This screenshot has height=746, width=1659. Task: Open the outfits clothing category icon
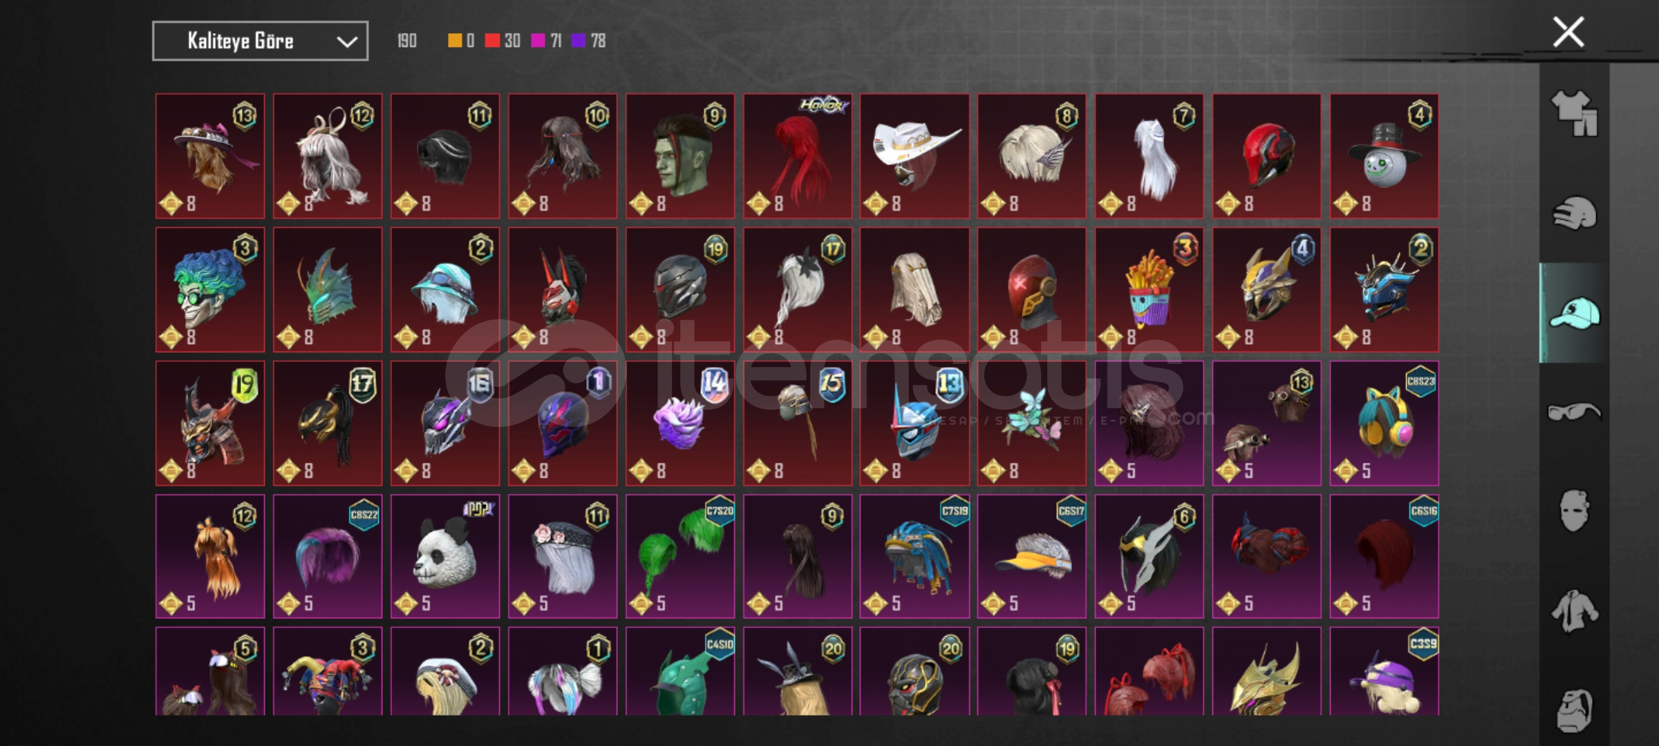1574,113
